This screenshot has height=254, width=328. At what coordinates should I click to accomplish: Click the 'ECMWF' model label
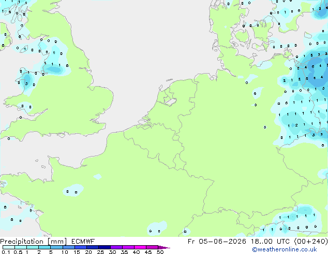click(83, 242)
